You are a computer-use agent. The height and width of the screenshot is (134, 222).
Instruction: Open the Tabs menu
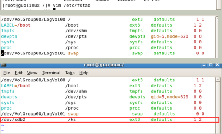(x=70, y=73)
